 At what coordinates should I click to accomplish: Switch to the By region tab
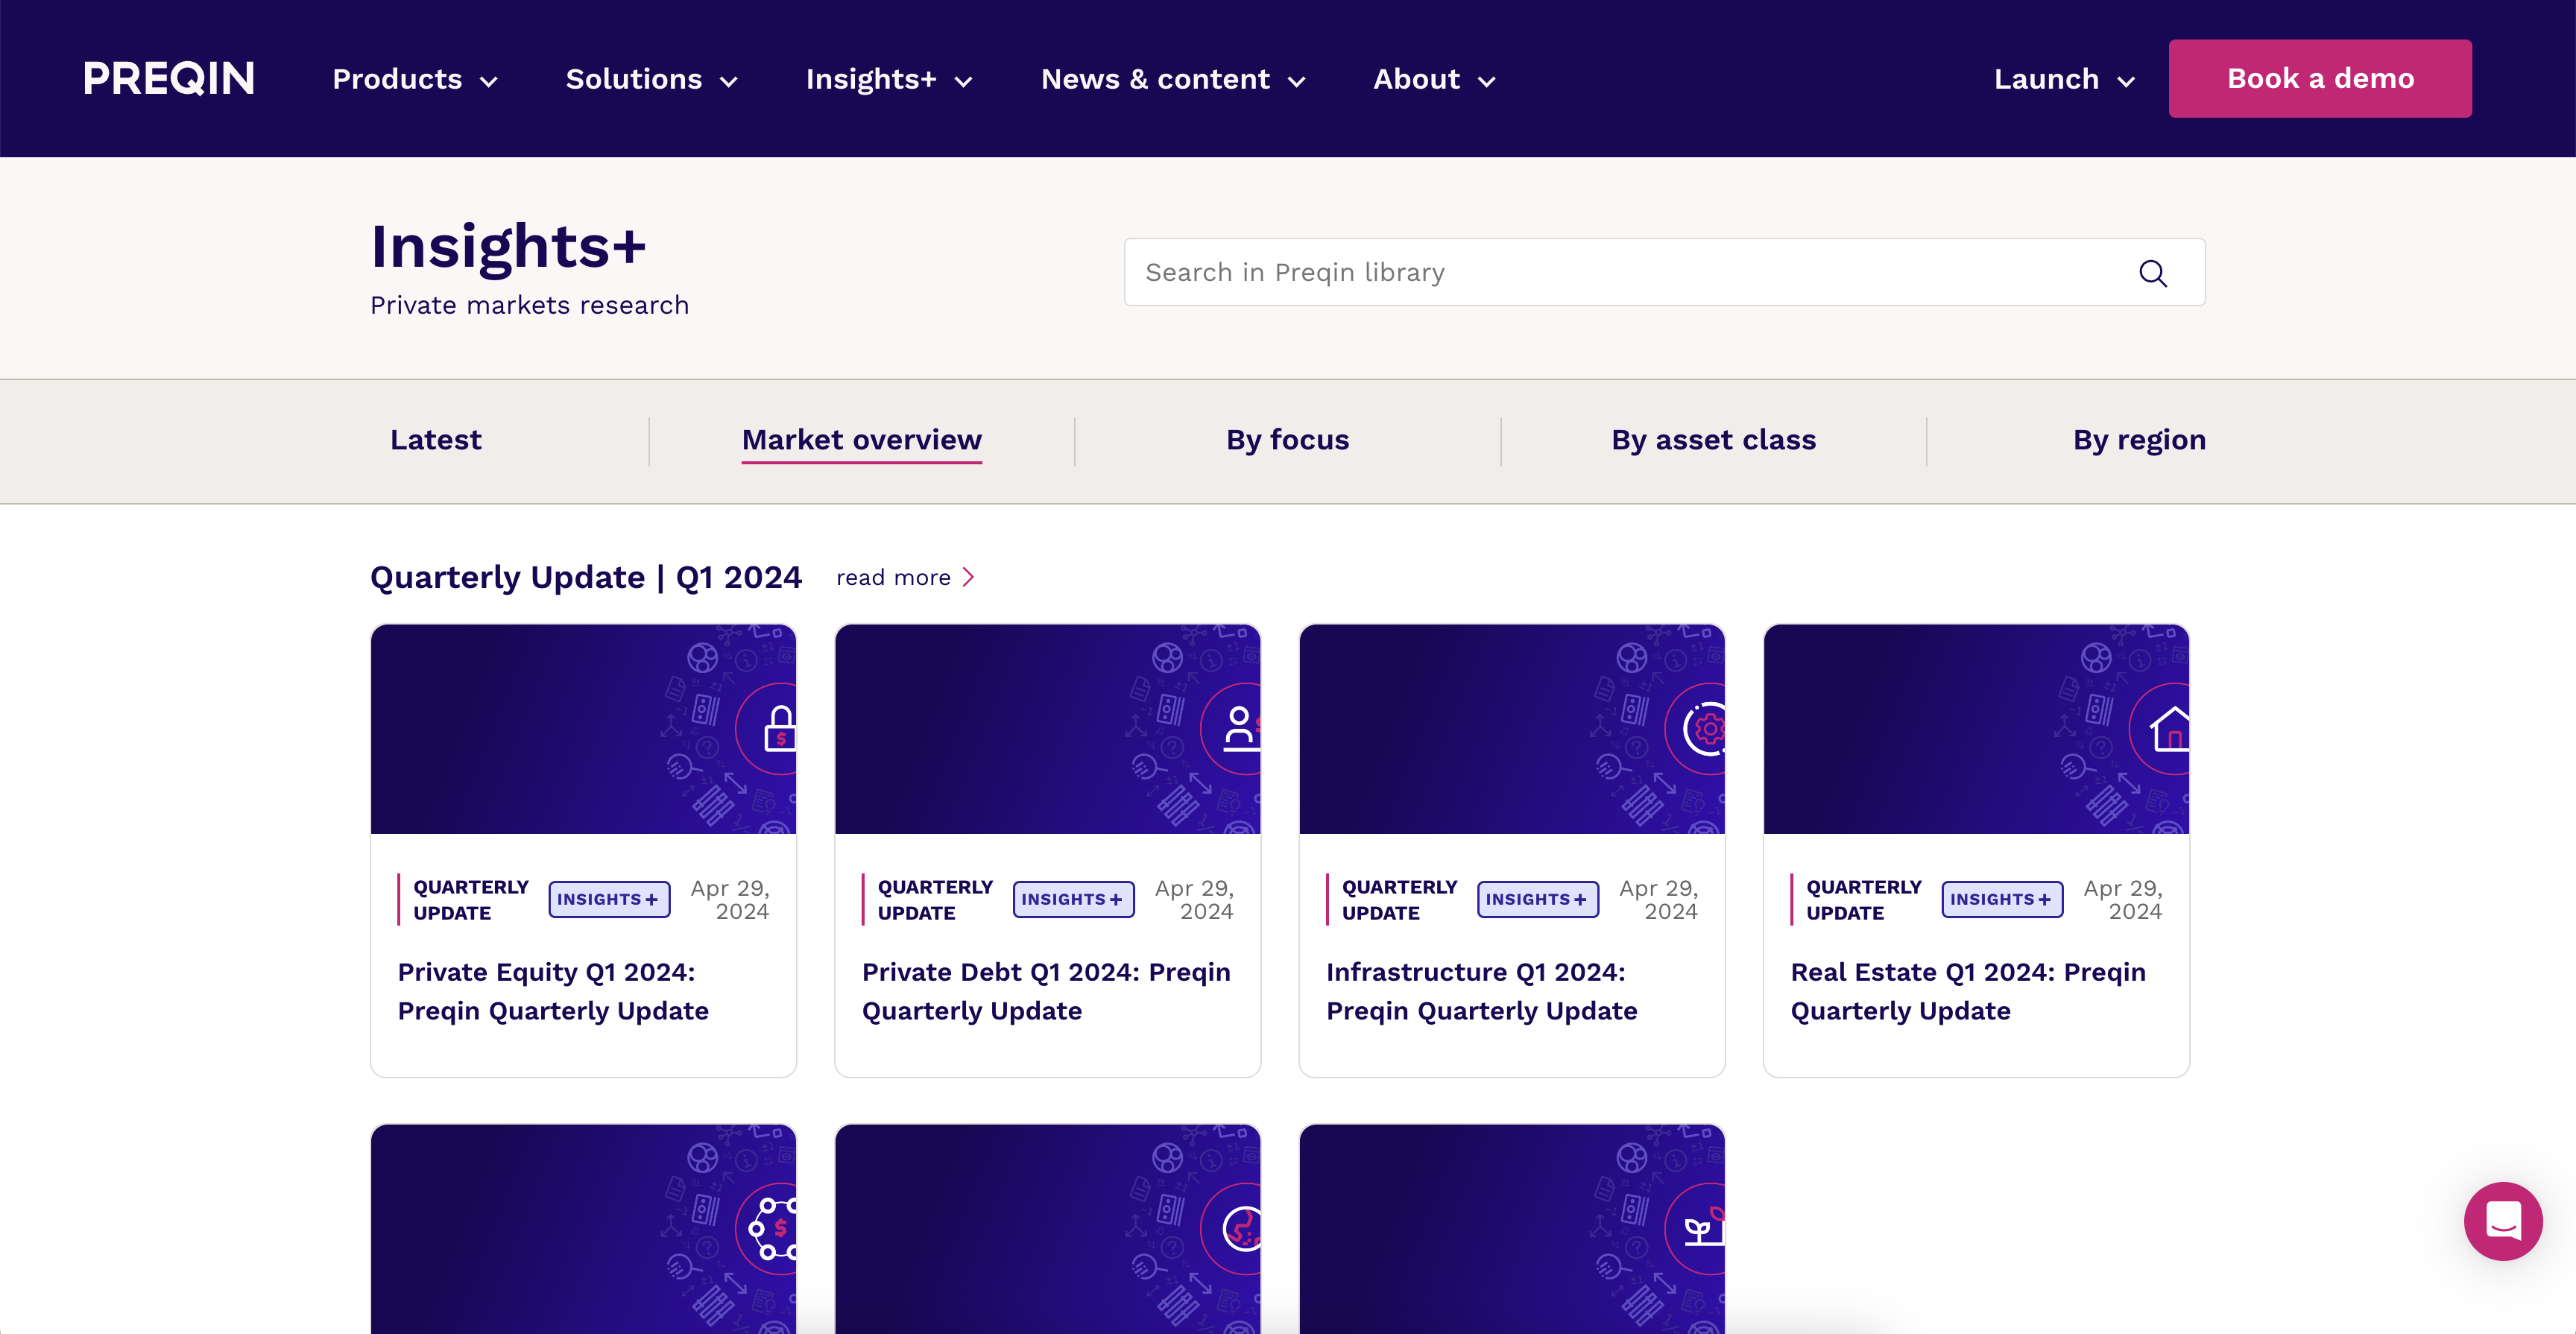point(2139,440)
